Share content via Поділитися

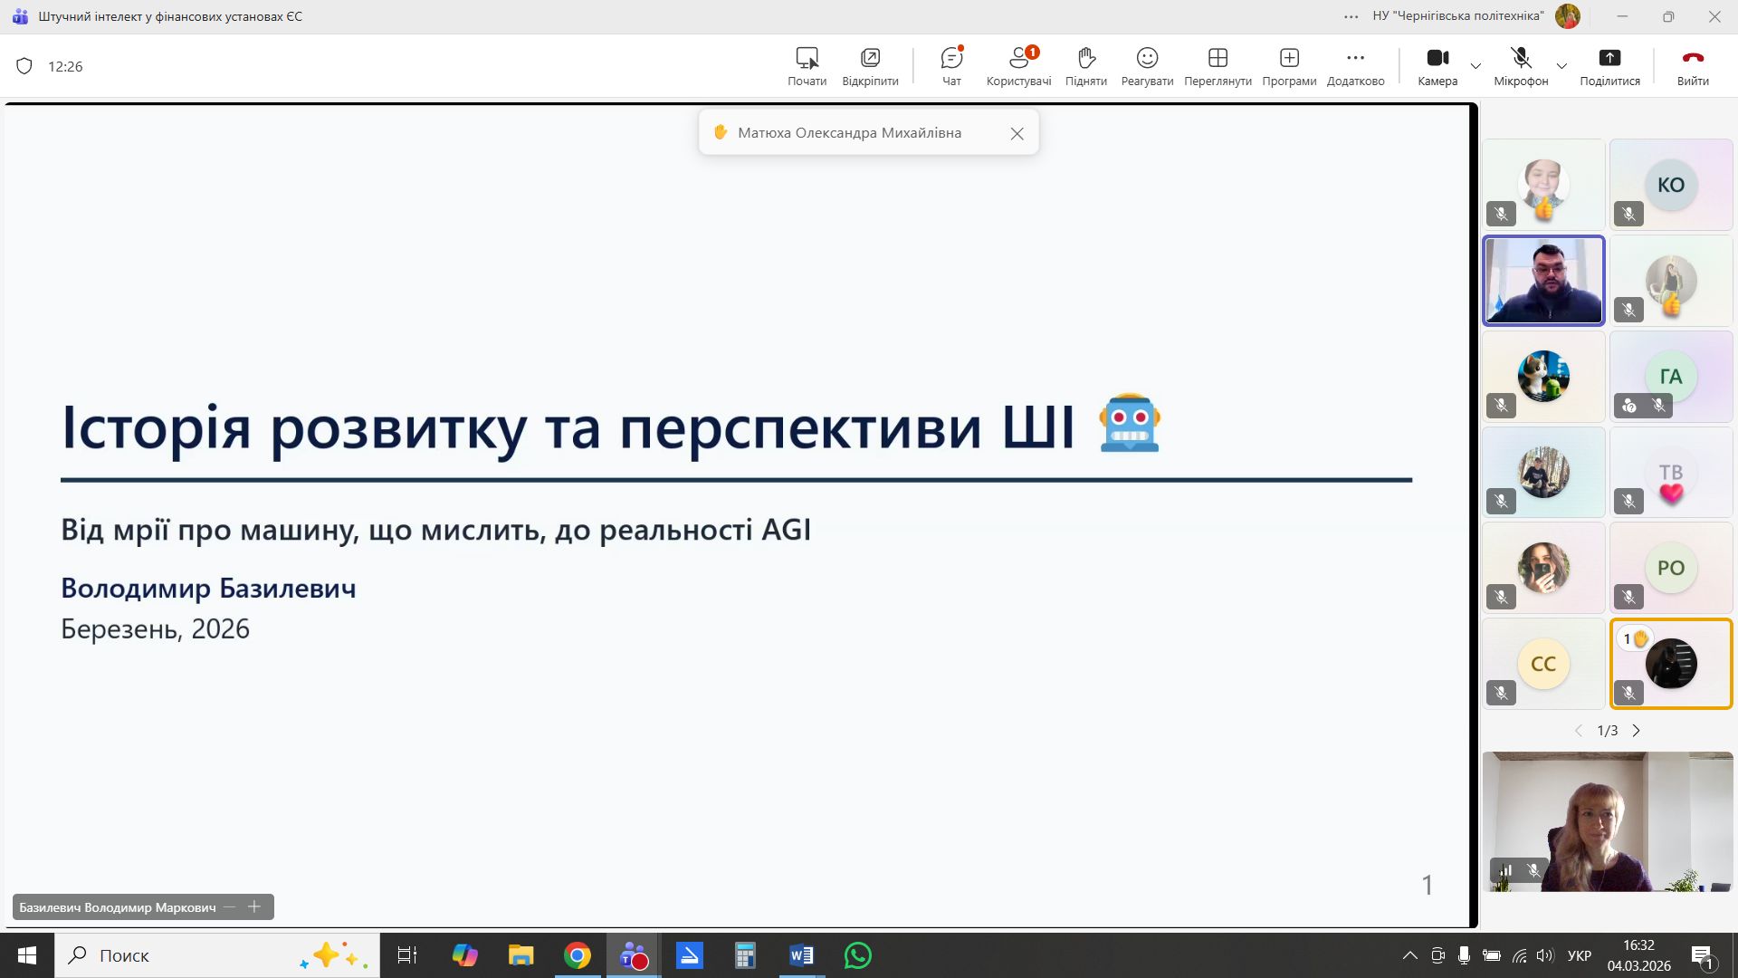[1609, 65]
